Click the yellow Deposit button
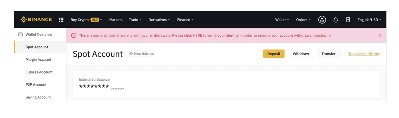The image size is (399, 118). pos(274,54)
